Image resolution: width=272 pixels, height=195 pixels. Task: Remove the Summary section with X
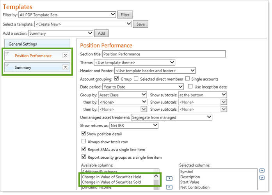[x=66, y=67]
